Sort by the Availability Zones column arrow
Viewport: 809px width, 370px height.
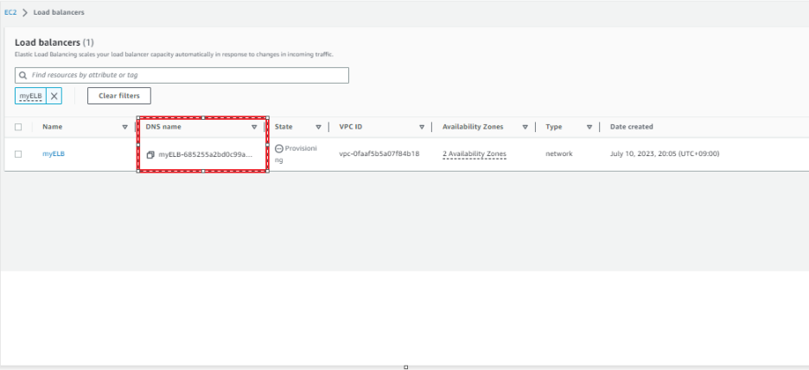click(x=525, y=127)
